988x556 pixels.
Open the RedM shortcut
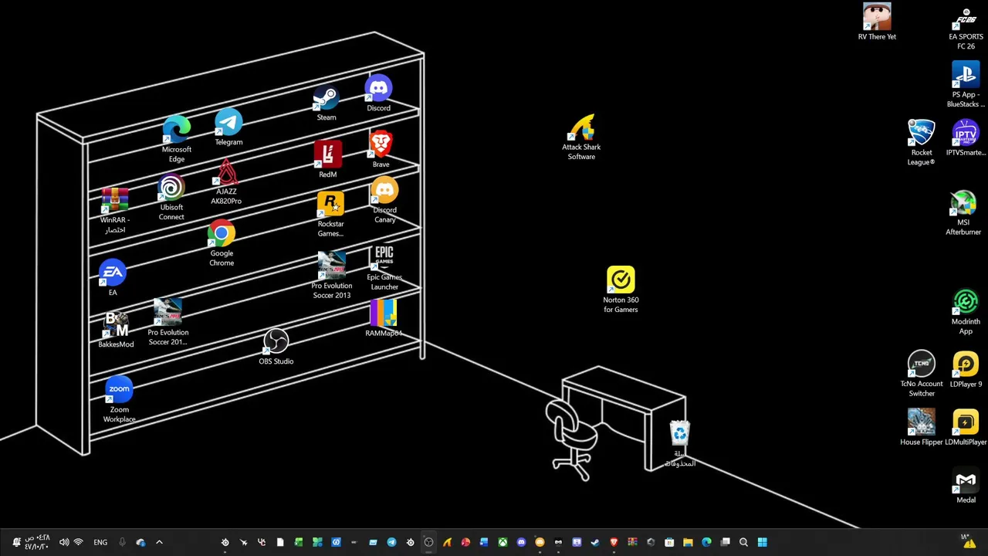pyautogui.click(x=328, y=160)
